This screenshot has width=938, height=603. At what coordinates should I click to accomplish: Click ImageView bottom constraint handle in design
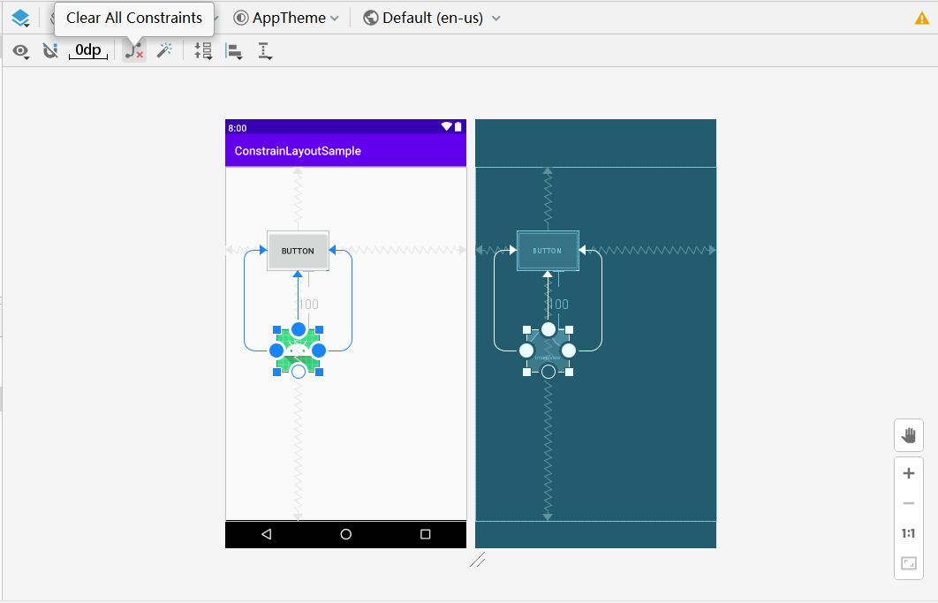pyautogui.click(x=299, y=372)
